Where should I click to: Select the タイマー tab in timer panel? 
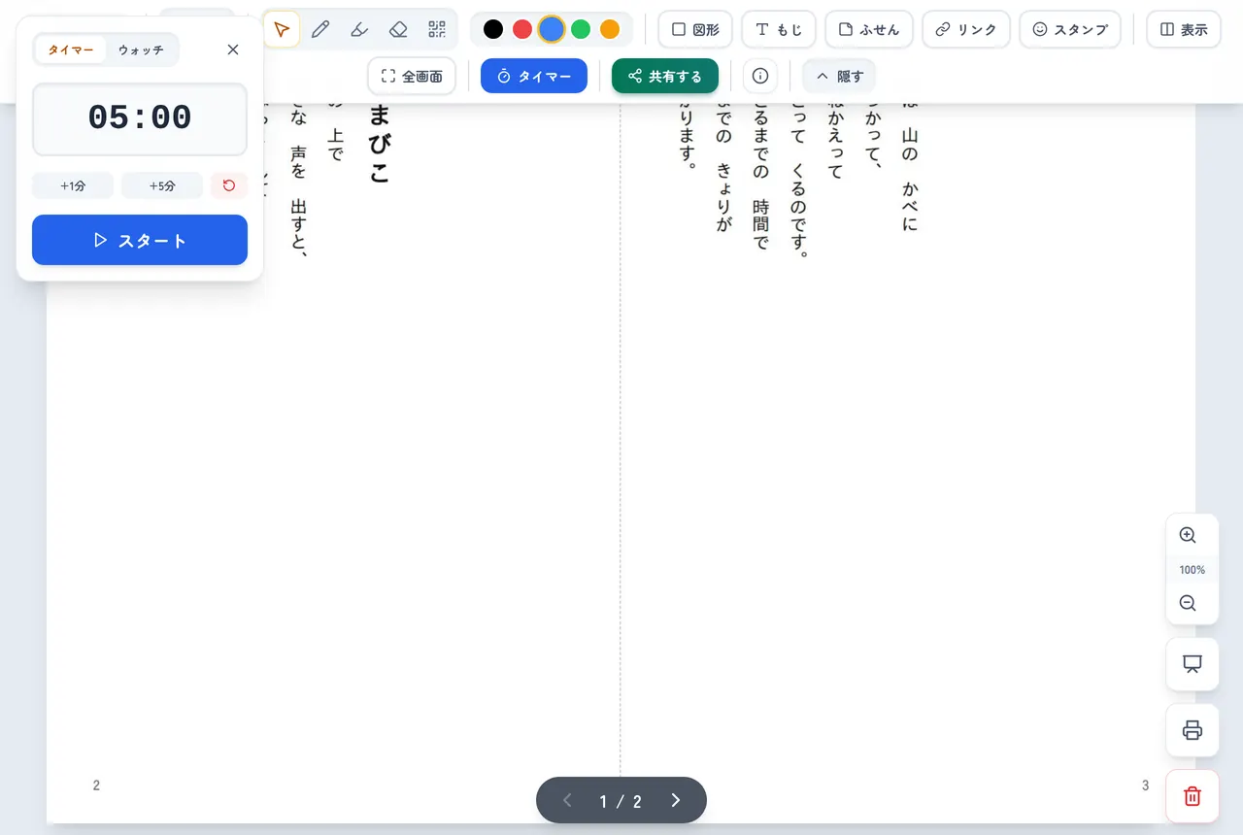point(71,50)
